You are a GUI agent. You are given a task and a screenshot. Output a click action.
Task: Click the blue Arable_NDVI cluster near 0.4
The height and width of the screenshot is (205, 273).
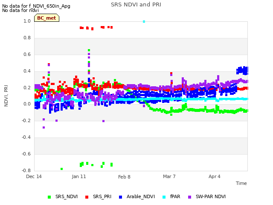(242, 70)
